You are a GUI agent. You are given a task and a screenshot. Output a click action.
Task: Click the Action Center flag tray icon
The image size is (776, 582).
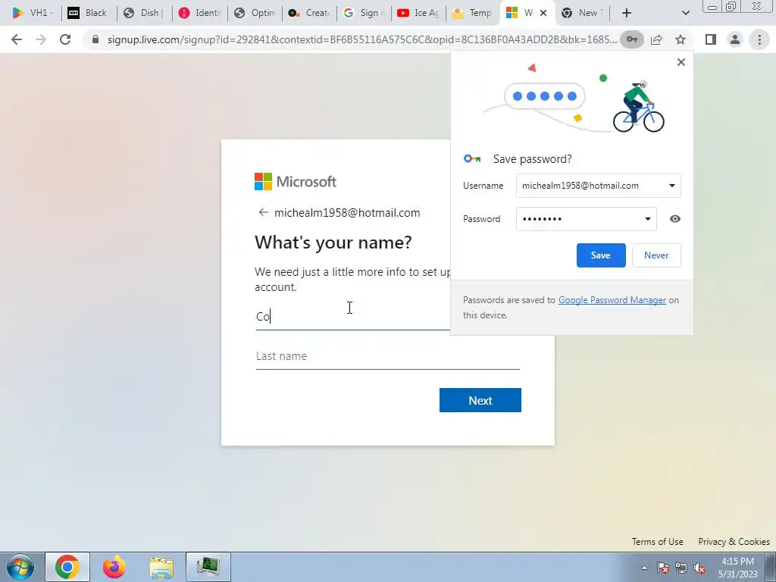662,568
